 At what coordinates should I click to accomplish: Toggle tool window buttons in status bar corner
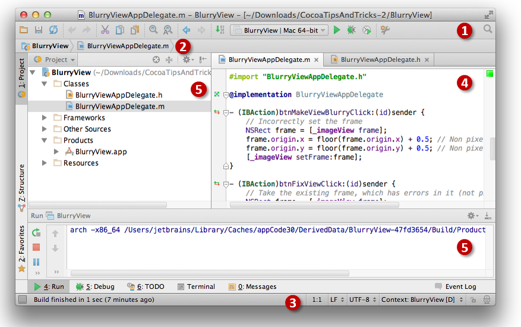(23, 300)
